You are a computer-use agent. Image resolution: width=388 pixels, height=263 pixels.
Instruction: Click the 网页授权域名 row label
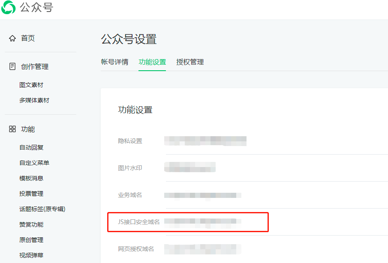pos(136,249)
